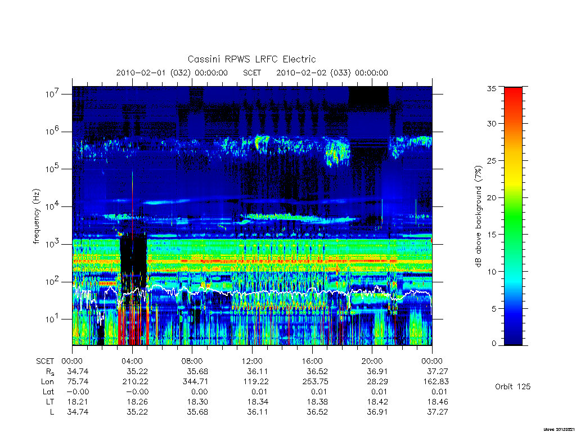Select LT value "18.38"
Viewport: 576px width, 432px height.
(x=317, y=402)
